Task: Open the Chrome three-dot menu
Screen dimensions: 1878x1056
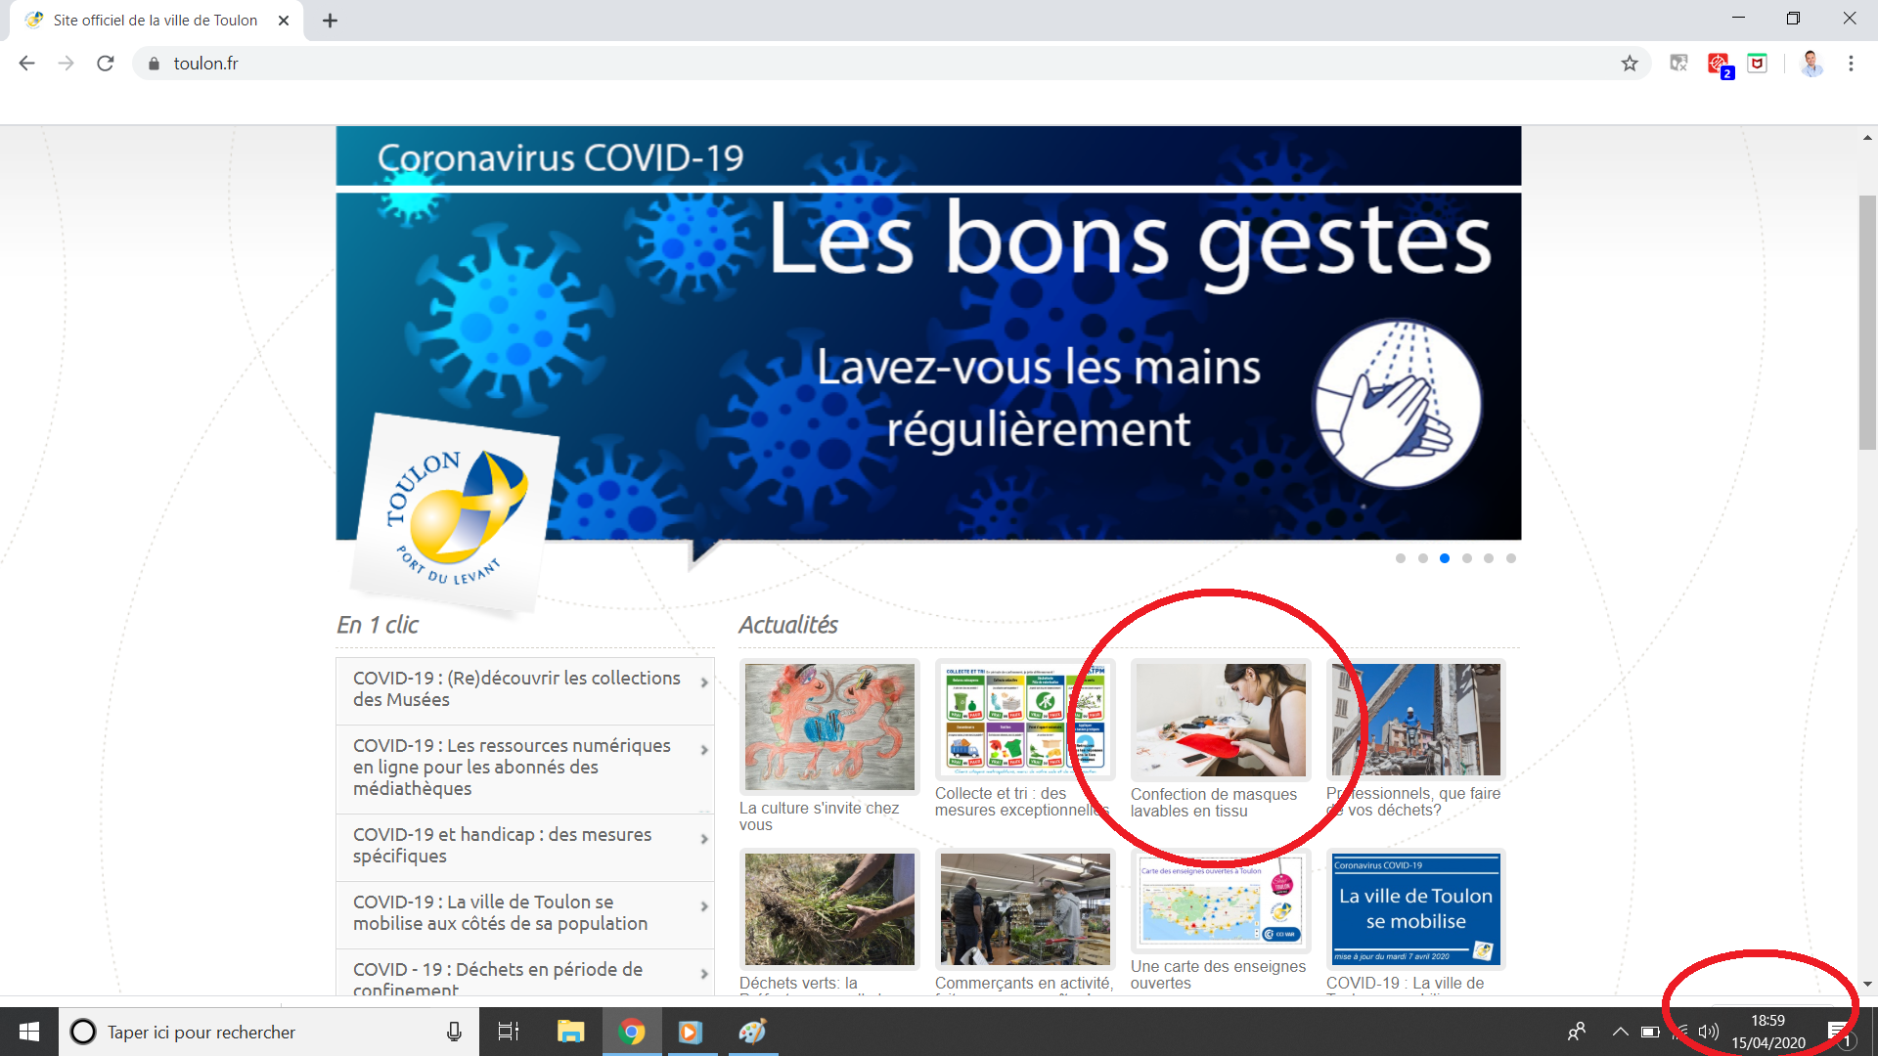Action: click(1851, 64)
